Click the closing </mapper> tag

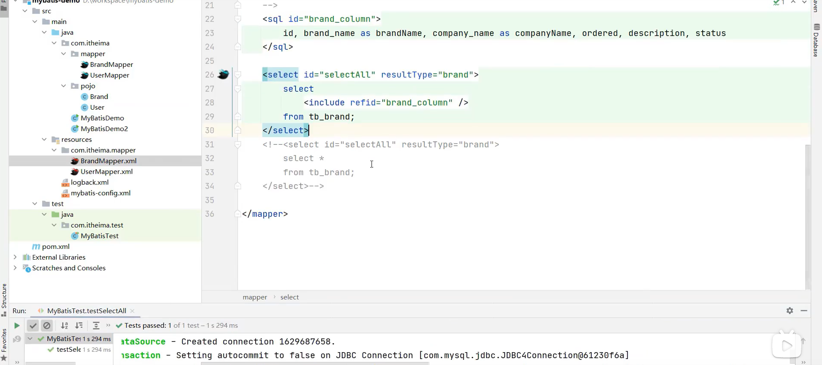(x=265, y=214)
